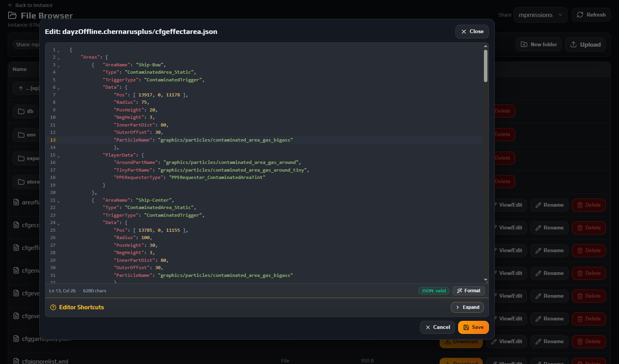Click the scrollbar down arrow in editor
The width and height of the screenshot is (619, 364).
485,280
